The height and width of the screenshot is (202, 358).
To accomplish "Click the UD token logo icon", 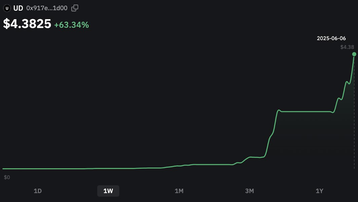I will tap(7, 8).
